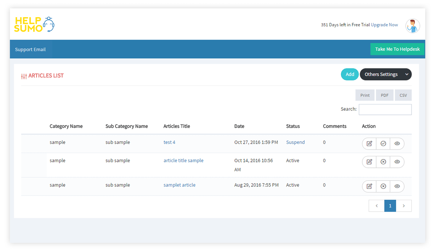
Task: Sort by Articles Title column
Action: click(177, 126)
